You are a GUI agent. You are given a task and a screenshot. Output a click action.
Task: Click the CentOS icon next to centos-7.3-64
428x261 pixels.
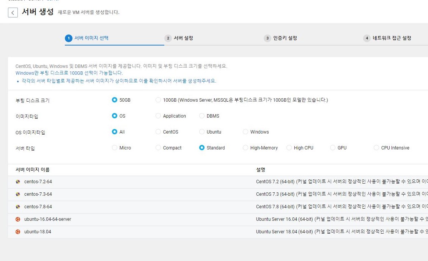18,194
